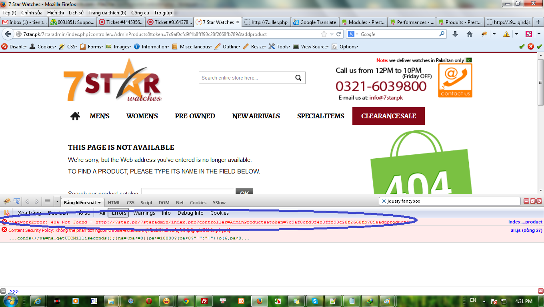The image size is (544, 307).
Task: Submit the store search magnifier icon
Action: 298,78
